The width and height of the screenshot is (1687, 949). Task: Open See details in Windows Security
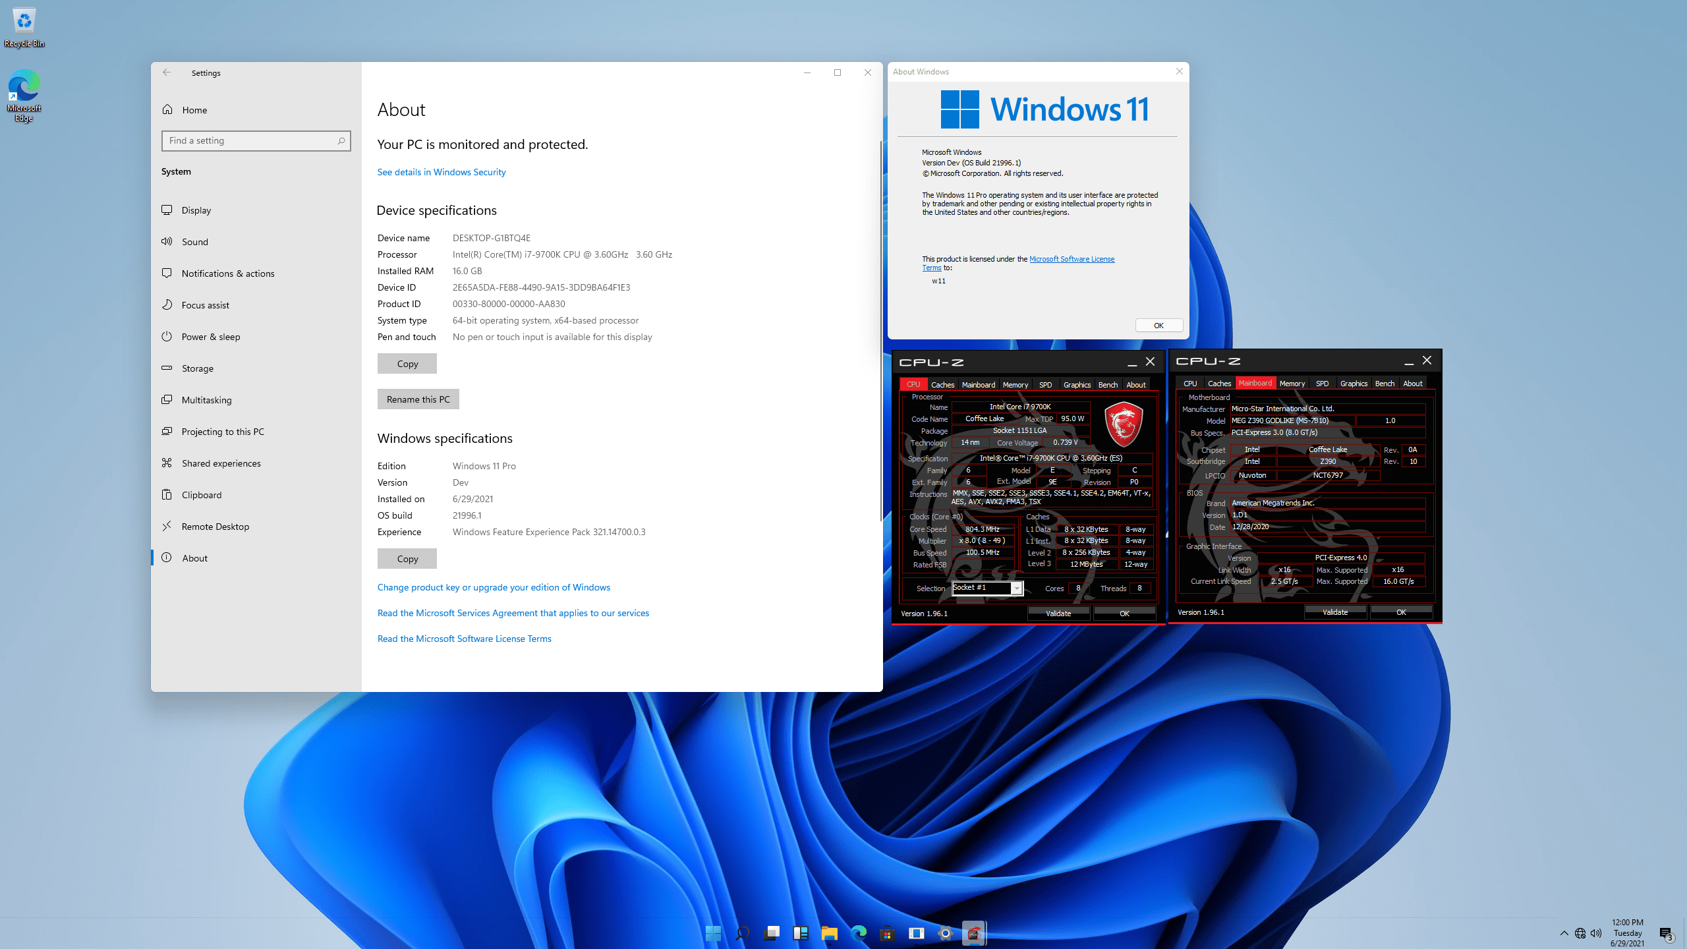pos(441,172)
